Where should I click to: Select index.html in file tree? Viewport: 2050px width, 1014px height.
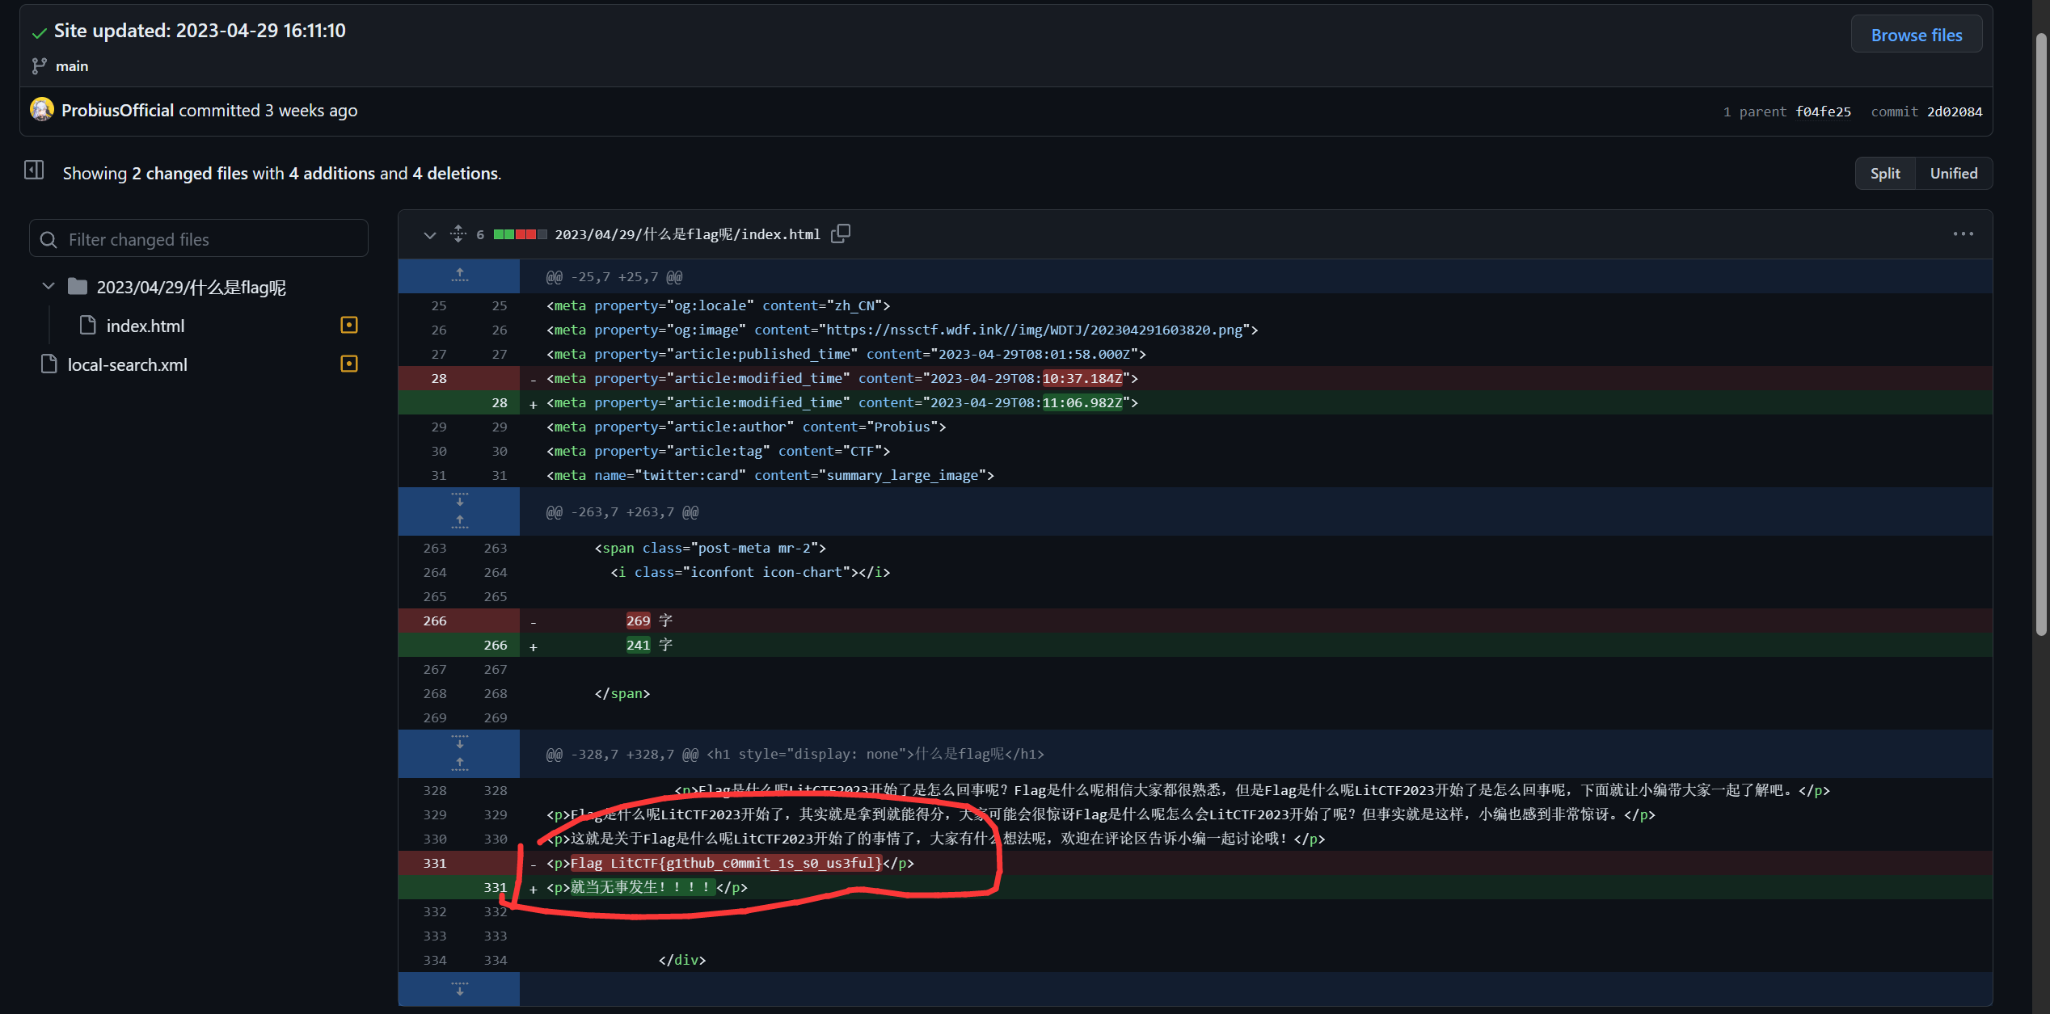(146, 326)
